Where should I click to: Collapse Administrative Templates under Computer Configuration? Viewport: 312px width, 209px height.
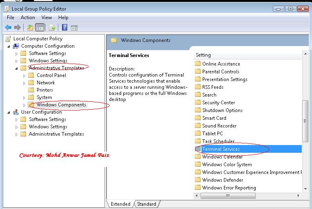pos(16,68)
